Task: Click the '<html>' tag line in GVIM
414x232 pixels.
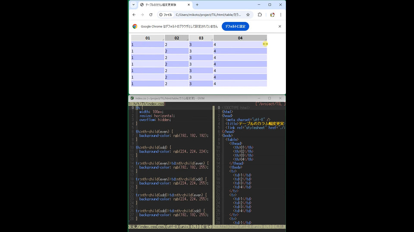Action: pos(227,112)
